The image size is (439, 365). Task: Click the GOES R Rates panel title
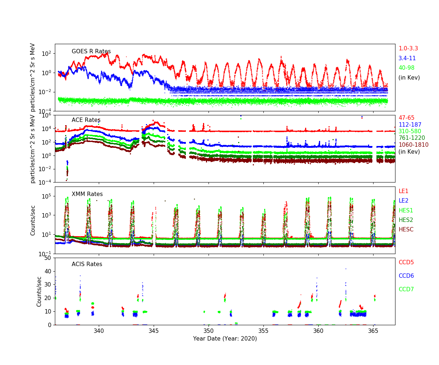[91, 51]
